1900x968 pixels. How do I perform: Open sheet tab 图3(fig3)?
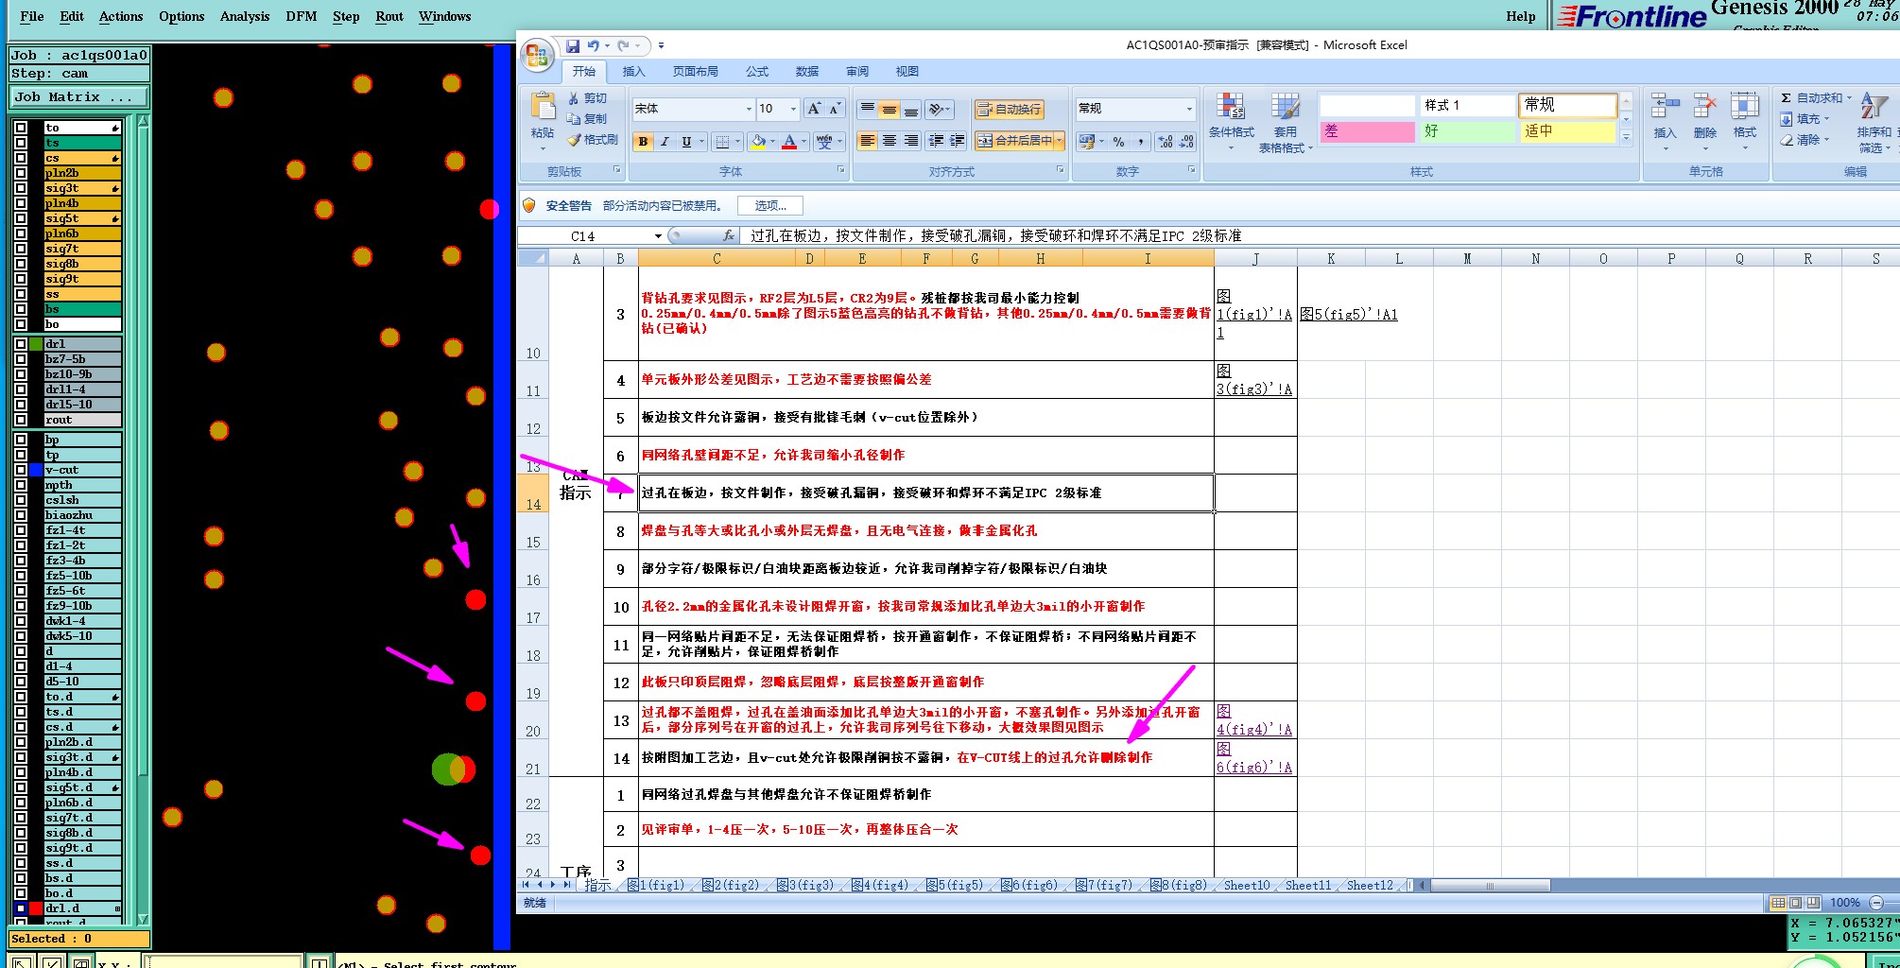[805, 885]
